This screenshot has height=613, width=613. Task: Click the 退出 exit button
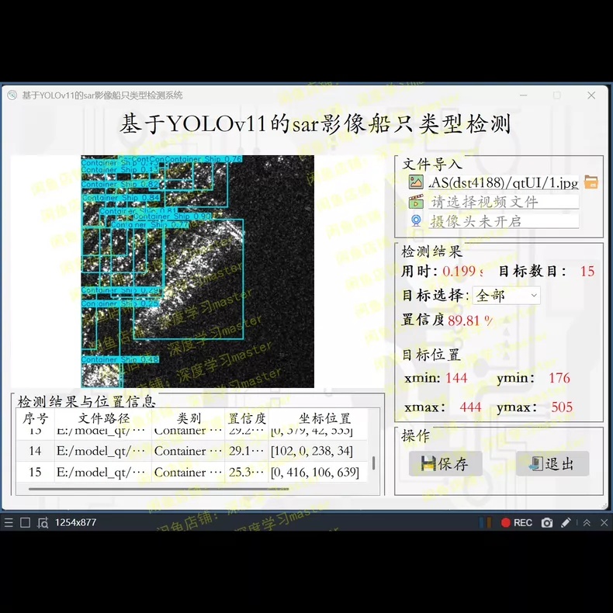click(x=552, y=464)
